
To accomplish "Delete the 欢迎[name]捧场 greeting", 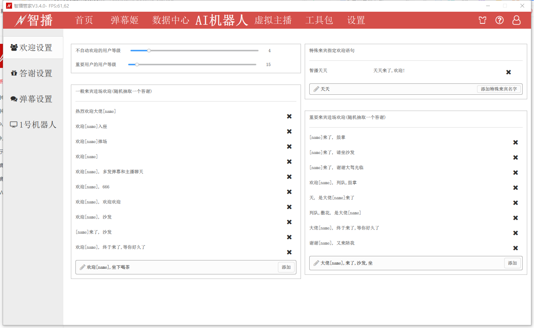I will point(289,146).
